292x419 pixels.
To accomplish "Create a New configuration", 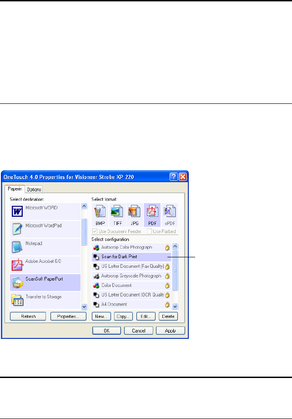I will [101, 317].
